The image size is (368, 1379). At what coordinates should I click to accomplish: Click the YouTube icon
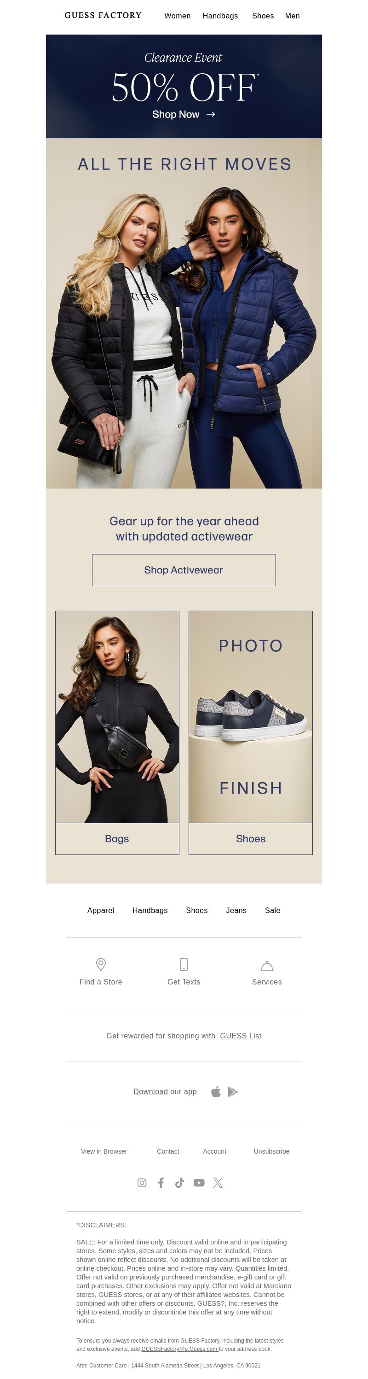tap(199, 1183)
